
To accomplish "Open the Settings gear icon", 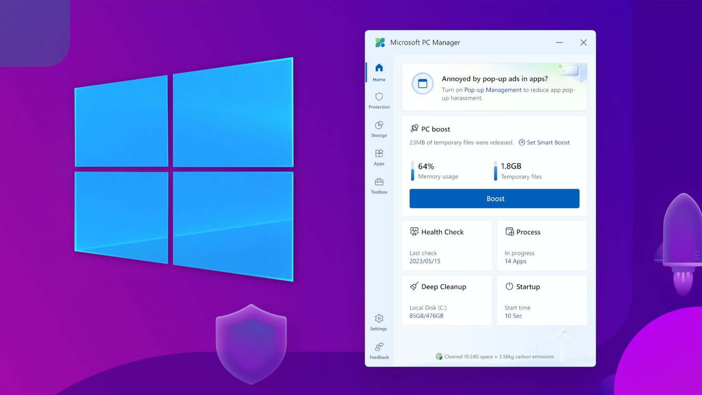I will [x=379, y=318].
